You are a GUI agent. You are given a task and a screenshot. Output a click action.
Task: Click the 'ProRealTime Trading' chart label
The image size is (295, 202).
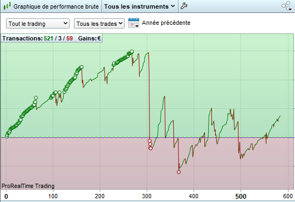tap(28, 186)
